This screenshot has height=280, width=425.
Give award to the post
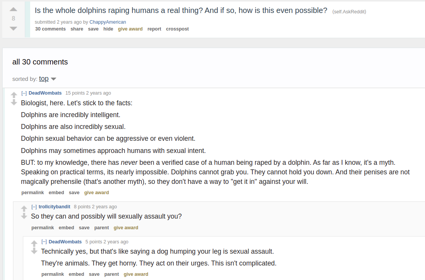pos(130,29)
